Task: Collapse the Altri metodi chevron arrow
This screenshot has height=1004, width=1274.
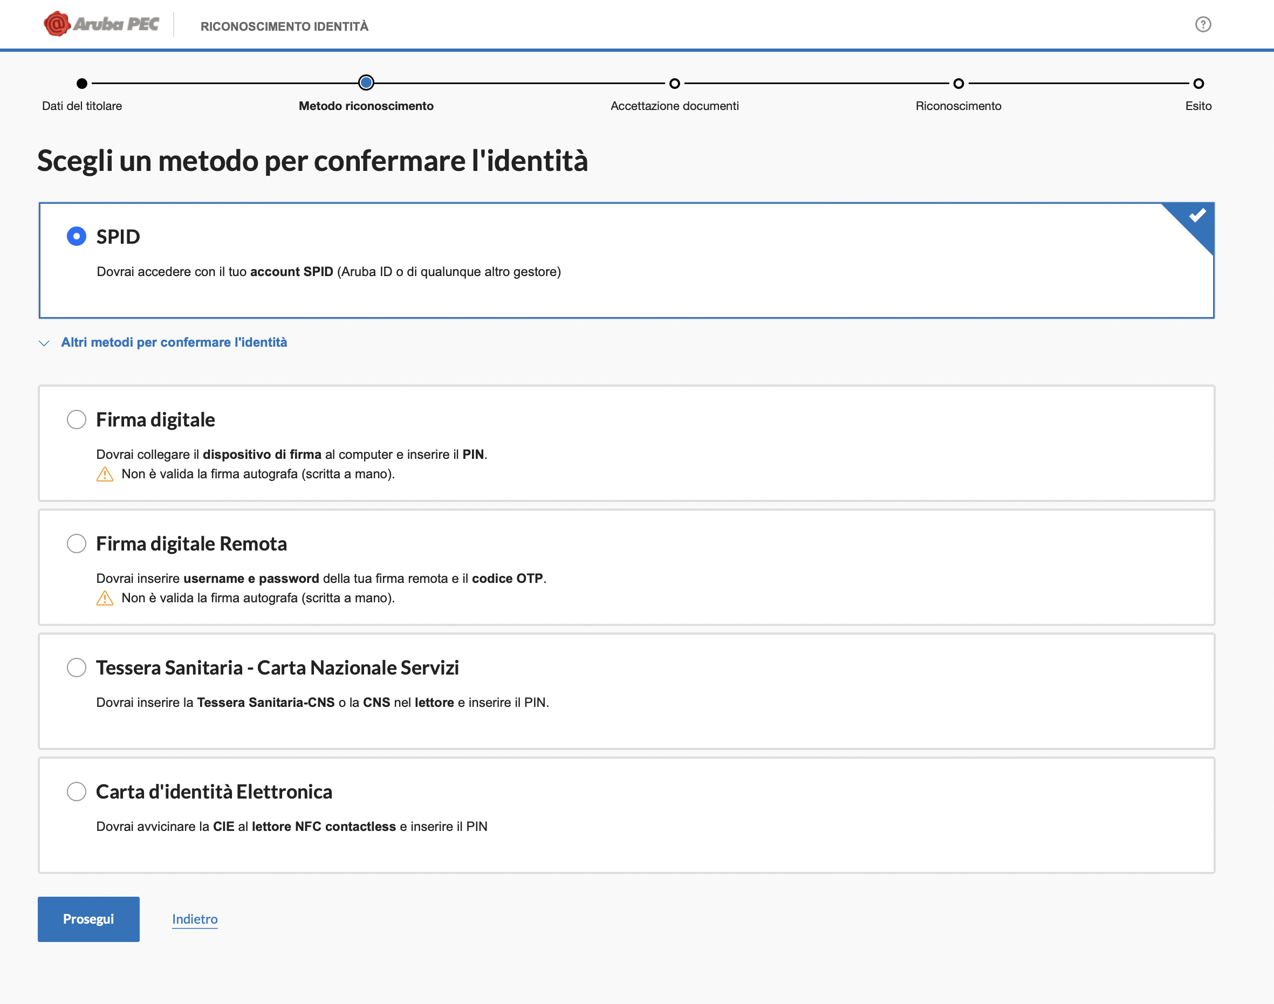Action: click(44, 343)
